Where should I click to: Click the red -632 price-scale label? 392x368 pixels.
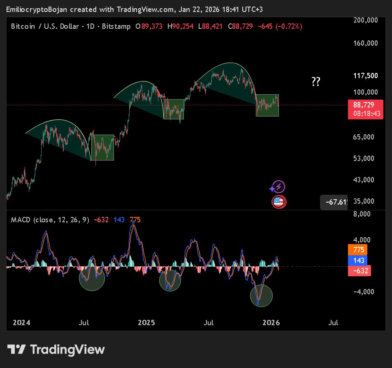(x=359, y=271)
